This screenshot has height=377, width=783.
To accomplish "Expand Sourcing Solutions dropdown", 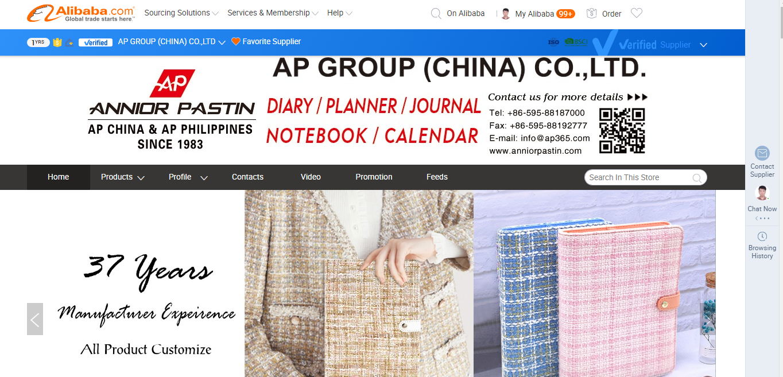I will click(x=215, y=13).
